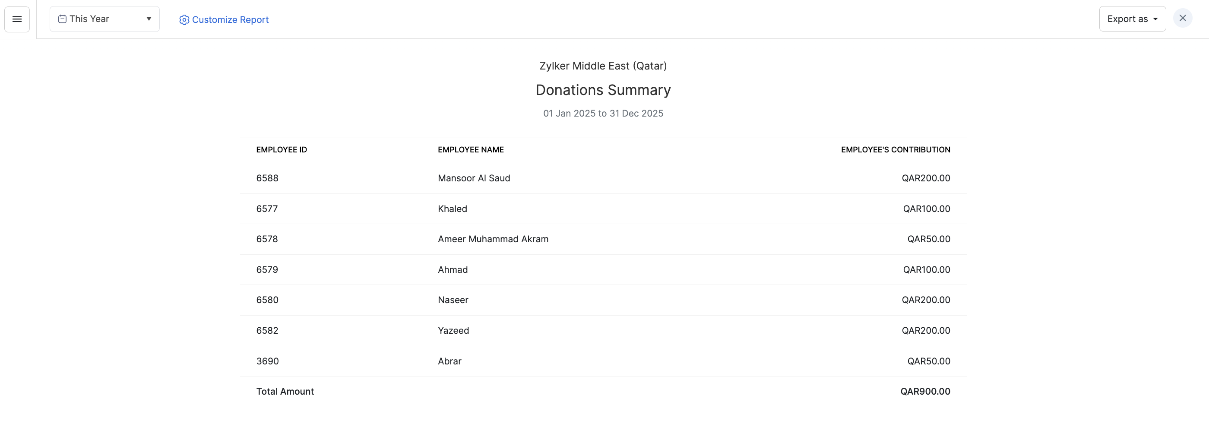
Task: Open the hamburger menu icon
Action: (17, 19)
